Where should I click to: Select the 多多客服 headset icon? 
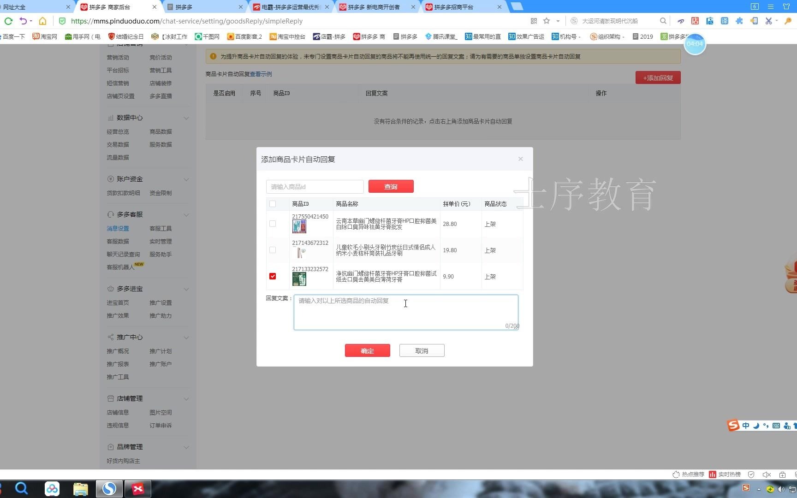click(x=110, y=214)
